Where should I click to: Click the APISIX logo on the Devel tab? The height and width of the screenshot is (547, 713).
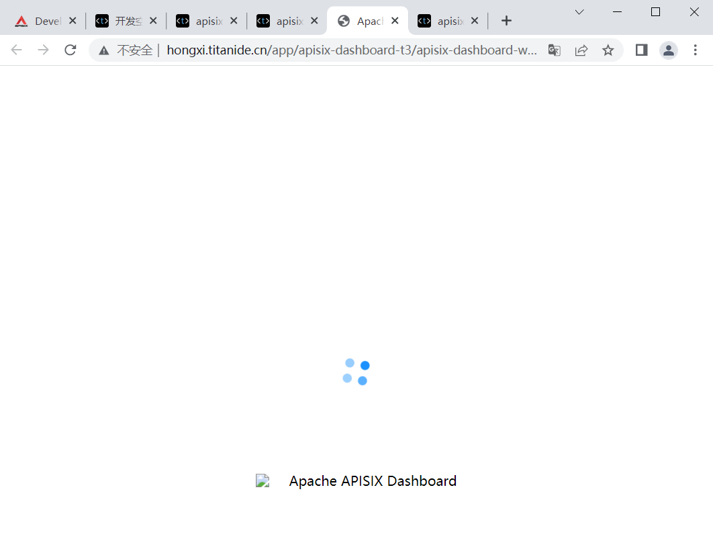point(22,20)
